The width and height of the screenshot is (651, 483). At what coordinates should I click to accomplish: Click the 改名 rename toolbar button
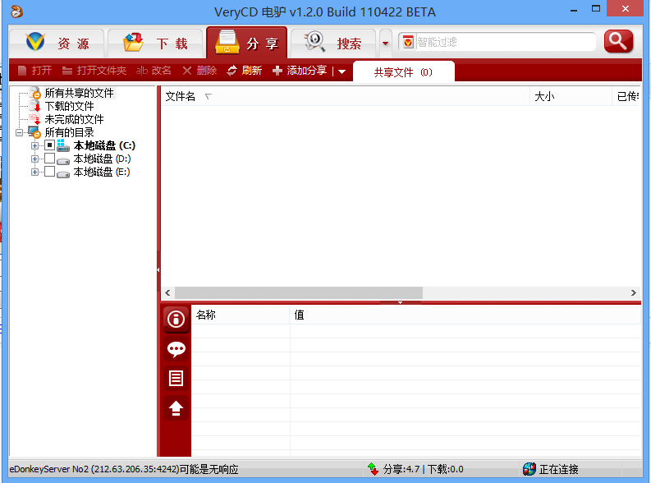[x=154, y=71]
